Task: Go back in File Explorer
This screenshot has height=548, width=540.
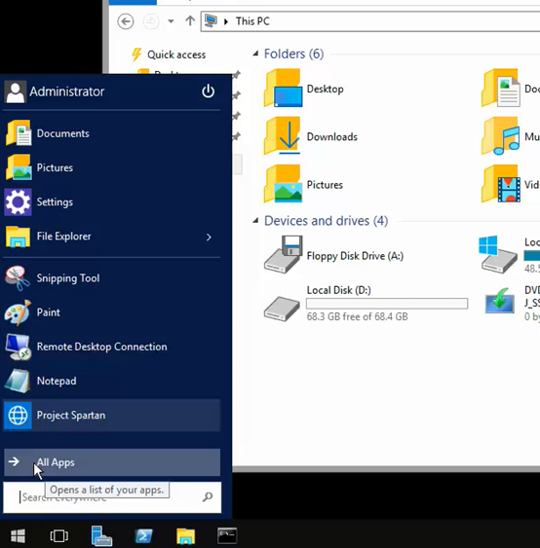Action: point(126,21)
